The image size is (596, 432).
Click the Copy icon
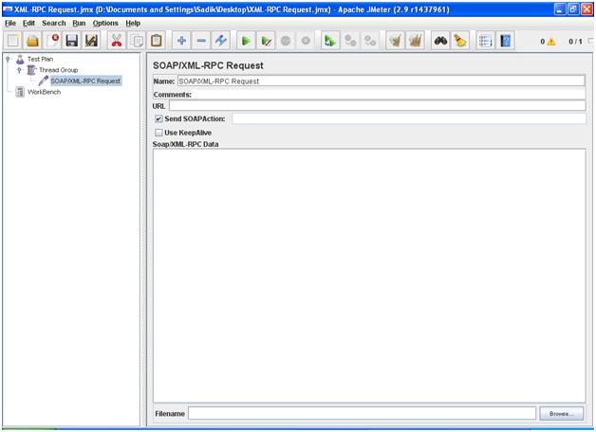[x=137, y=41]
